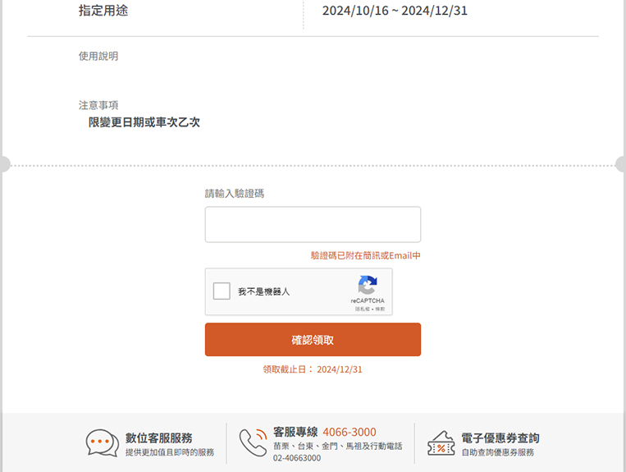Click the 指定用途 label
The image size is (626, 472).
[x=103, y=11]
